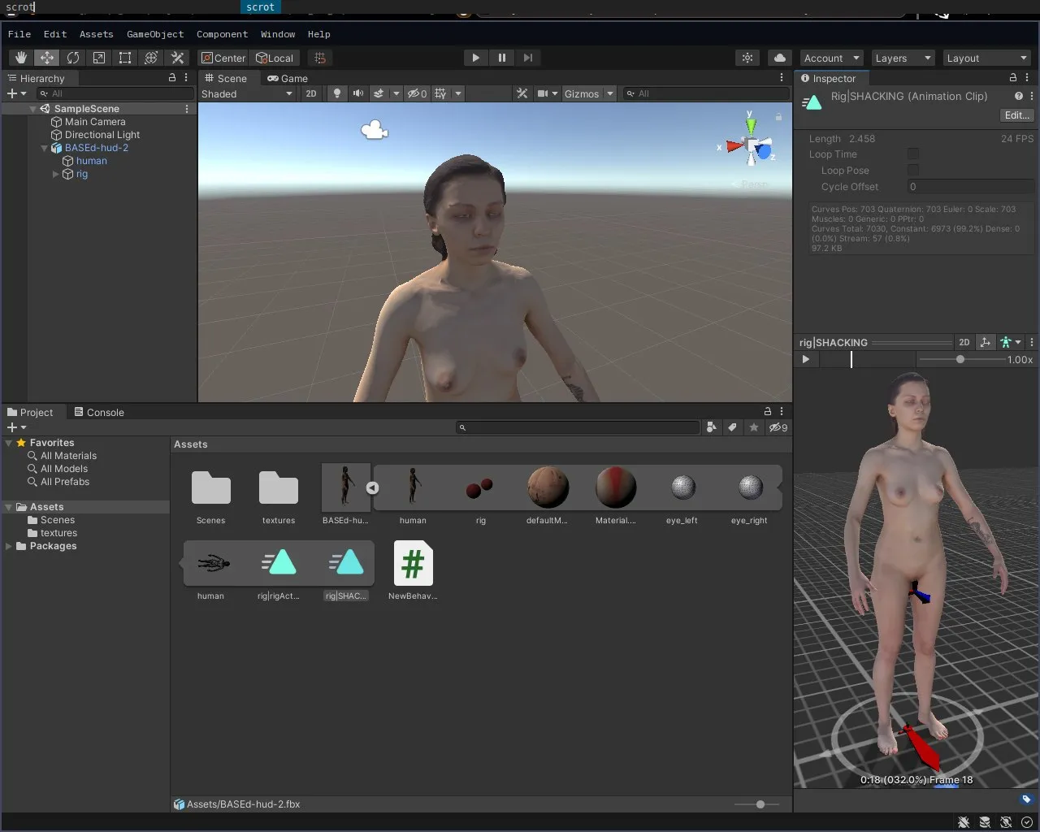The image size is (1040, 832).
Task: Open the Layers dropdown
Action: [902, 58]
